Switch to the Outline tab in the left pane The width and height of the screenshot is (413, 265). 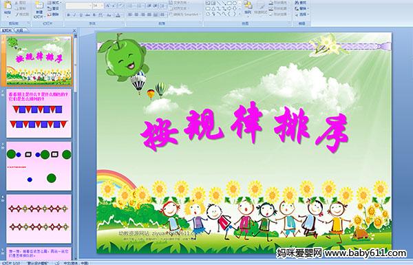(x=19, y=30)
